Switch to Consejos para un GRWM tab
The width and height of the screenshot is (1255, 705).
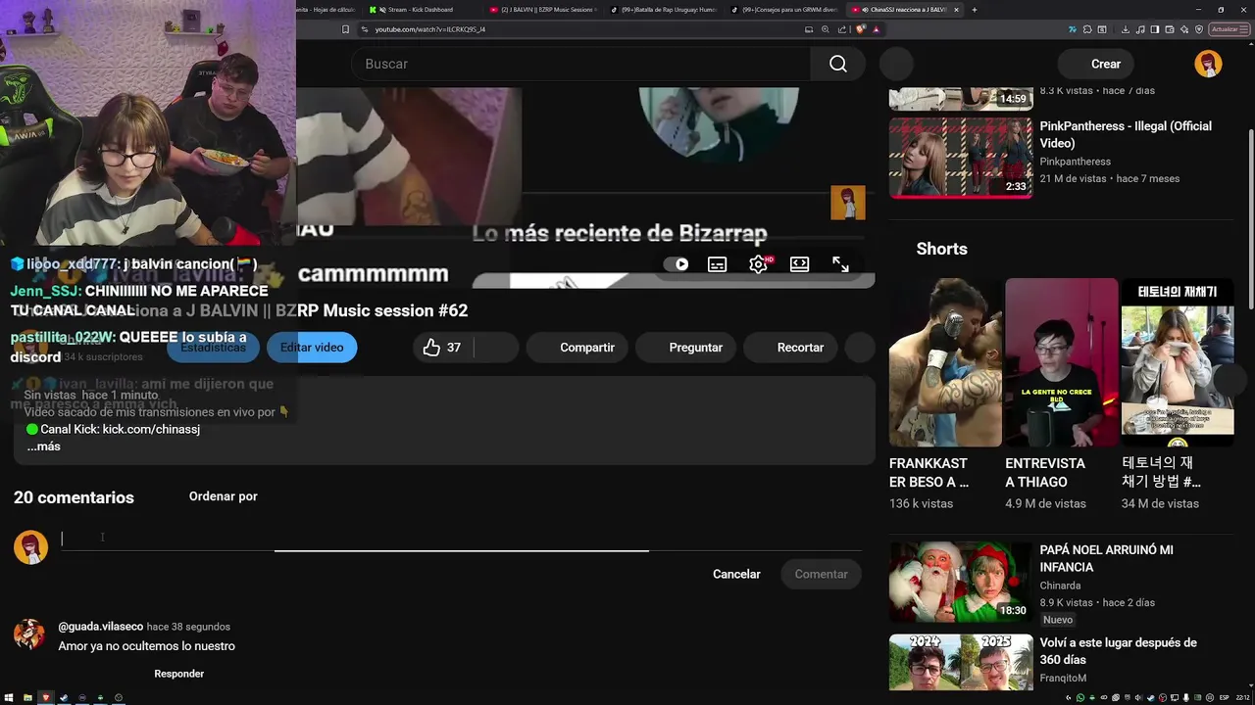(785, 10)
